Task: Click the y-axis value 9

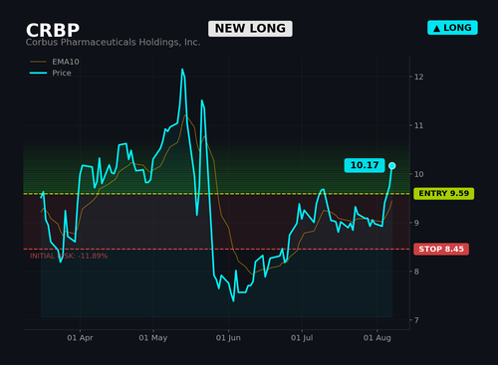Action: coord(416,223)
